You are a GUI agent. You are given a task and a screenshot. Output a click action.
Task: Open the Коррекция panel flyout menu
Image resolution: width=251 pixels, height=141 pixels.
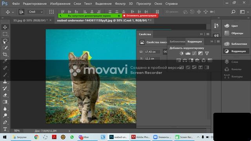(x=218, y=42)
